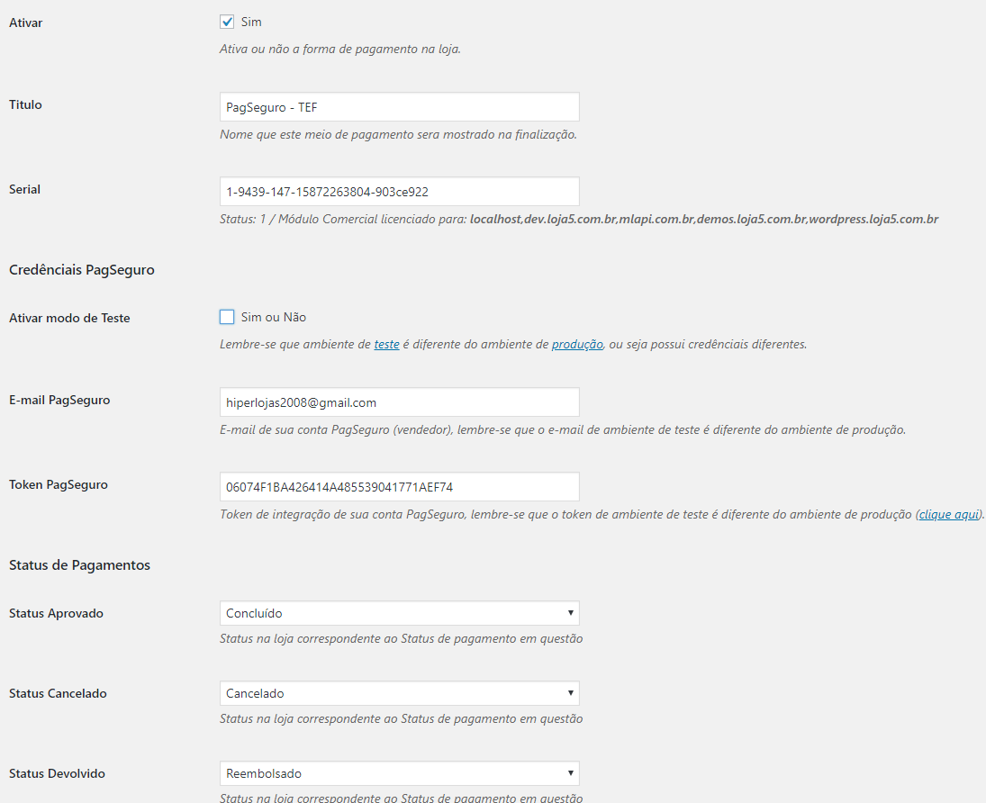This screenshot has height=803, width=986.
Task: Click the "E-mail de sua conta PagSeguro" description
Action: 563,430
